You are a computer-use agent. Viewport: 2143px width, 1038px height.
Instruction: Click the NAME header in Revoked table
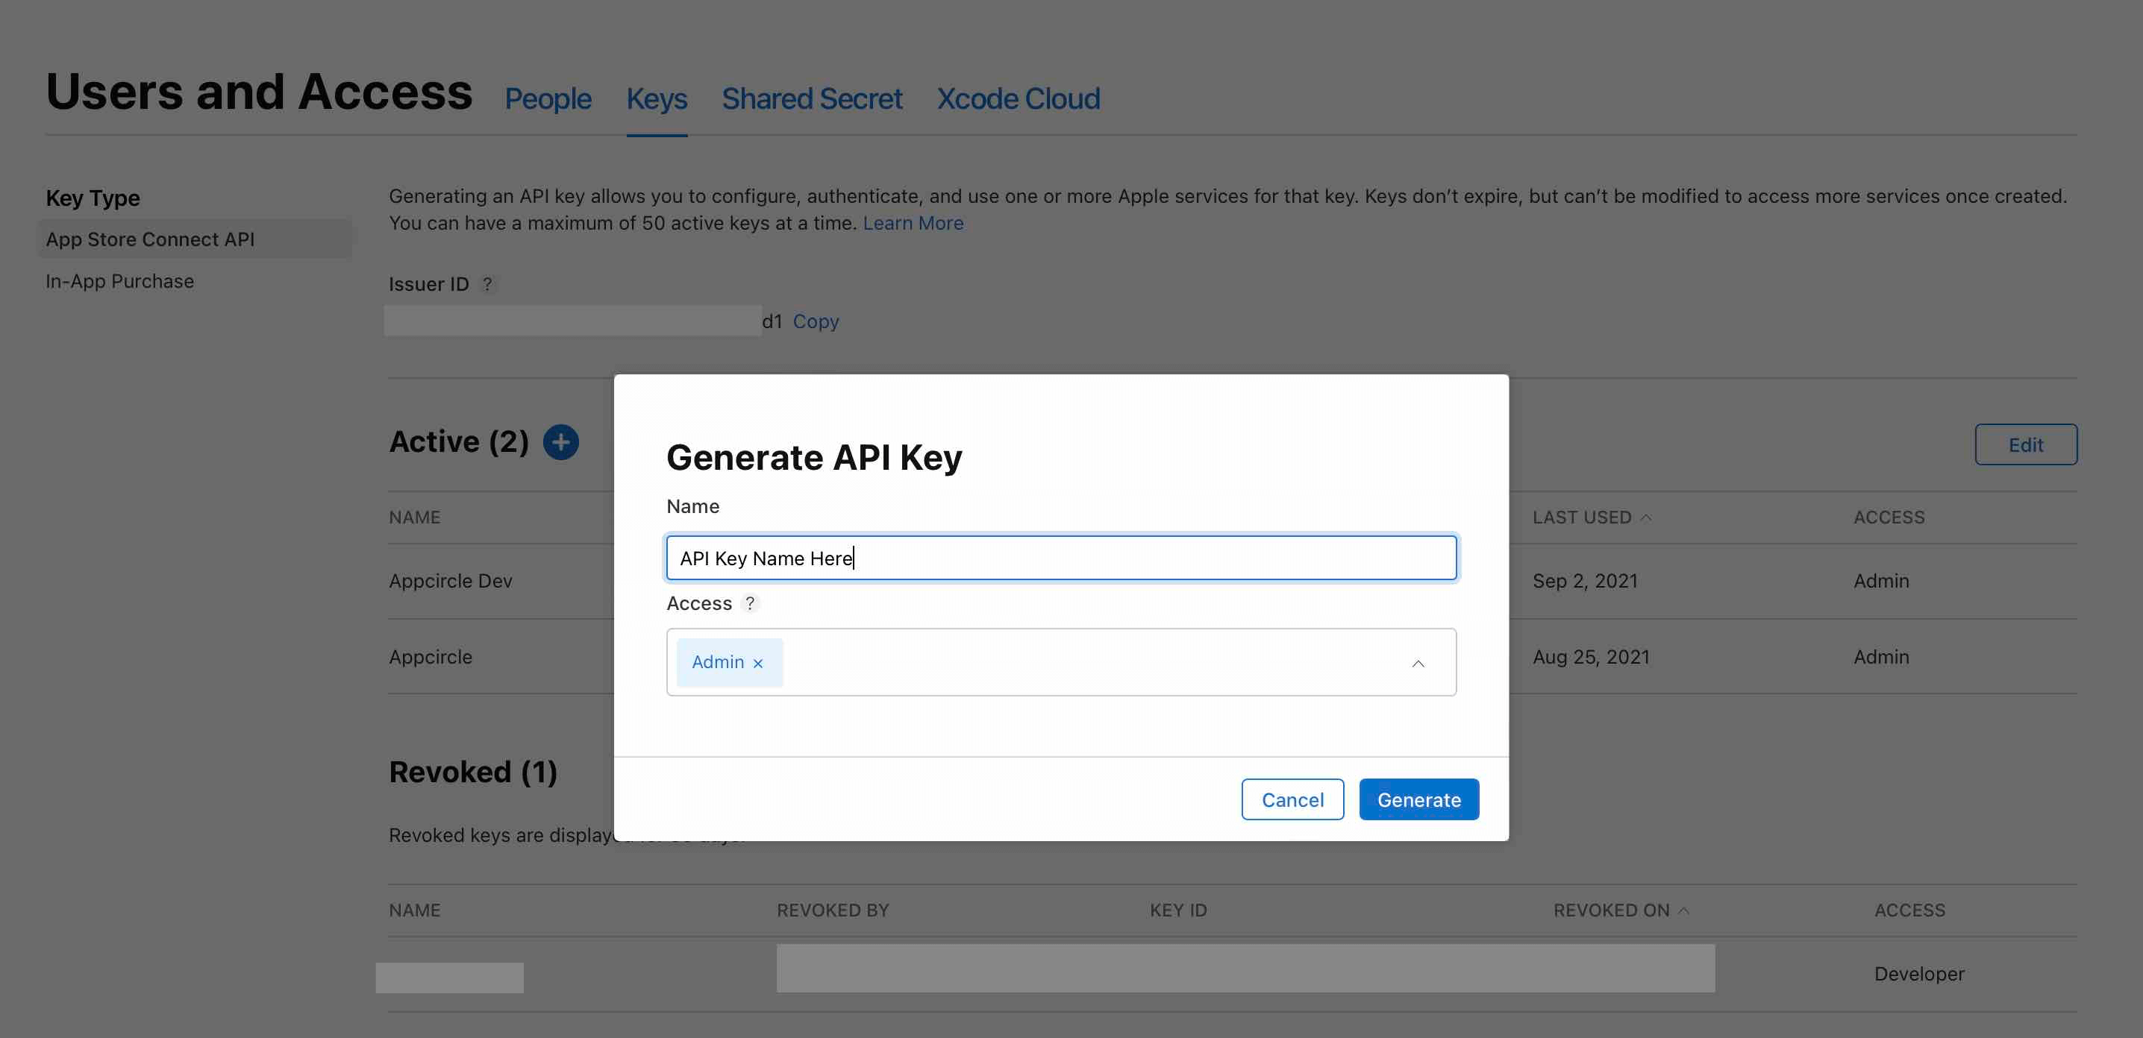click(x=414, y=910)
